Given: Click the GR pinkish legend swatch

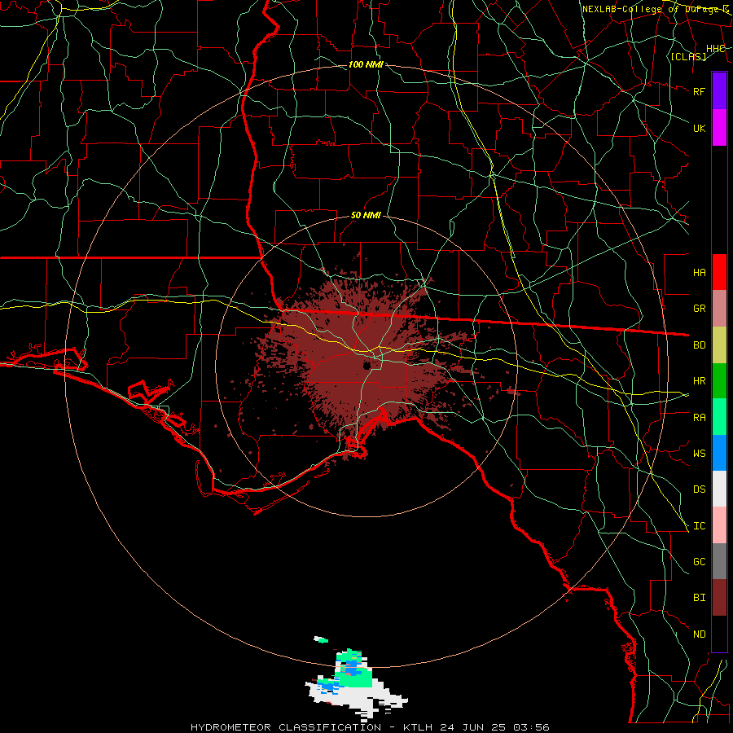Looking at the screenshot, I should 719,309.
